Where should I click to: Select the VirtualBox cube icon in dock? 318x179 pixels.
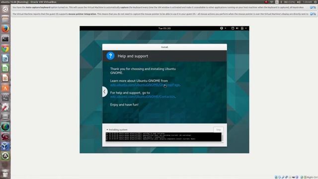coord(5,146)
